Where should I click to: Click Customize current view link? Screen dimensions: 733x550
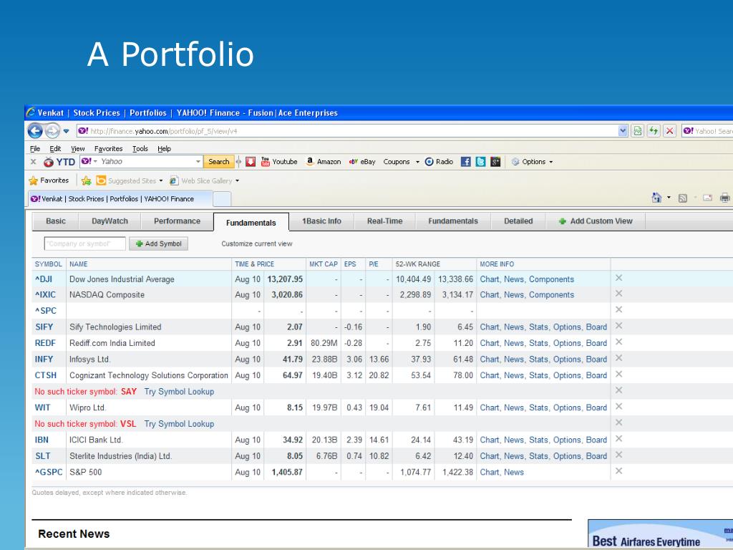point(257,244)
